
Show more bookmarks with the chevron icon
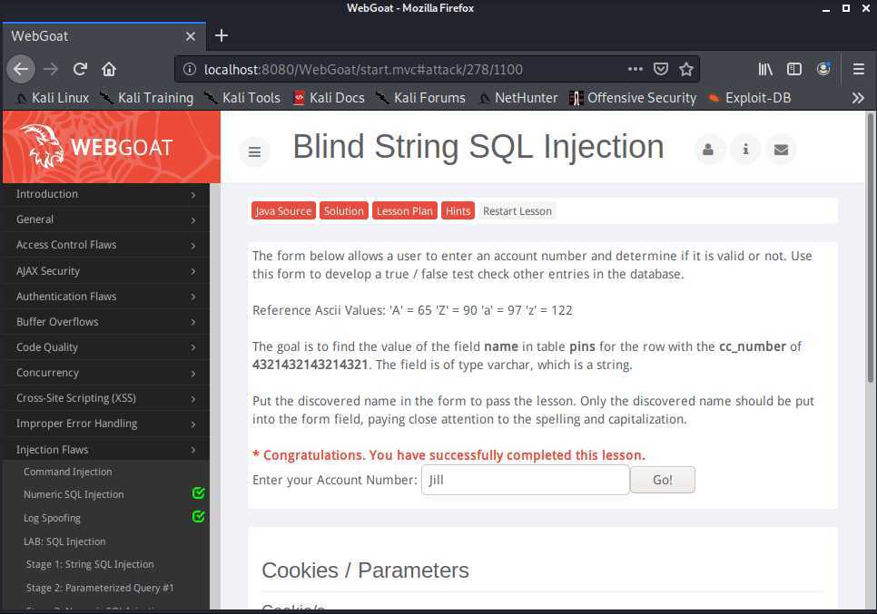pos(857,98)
